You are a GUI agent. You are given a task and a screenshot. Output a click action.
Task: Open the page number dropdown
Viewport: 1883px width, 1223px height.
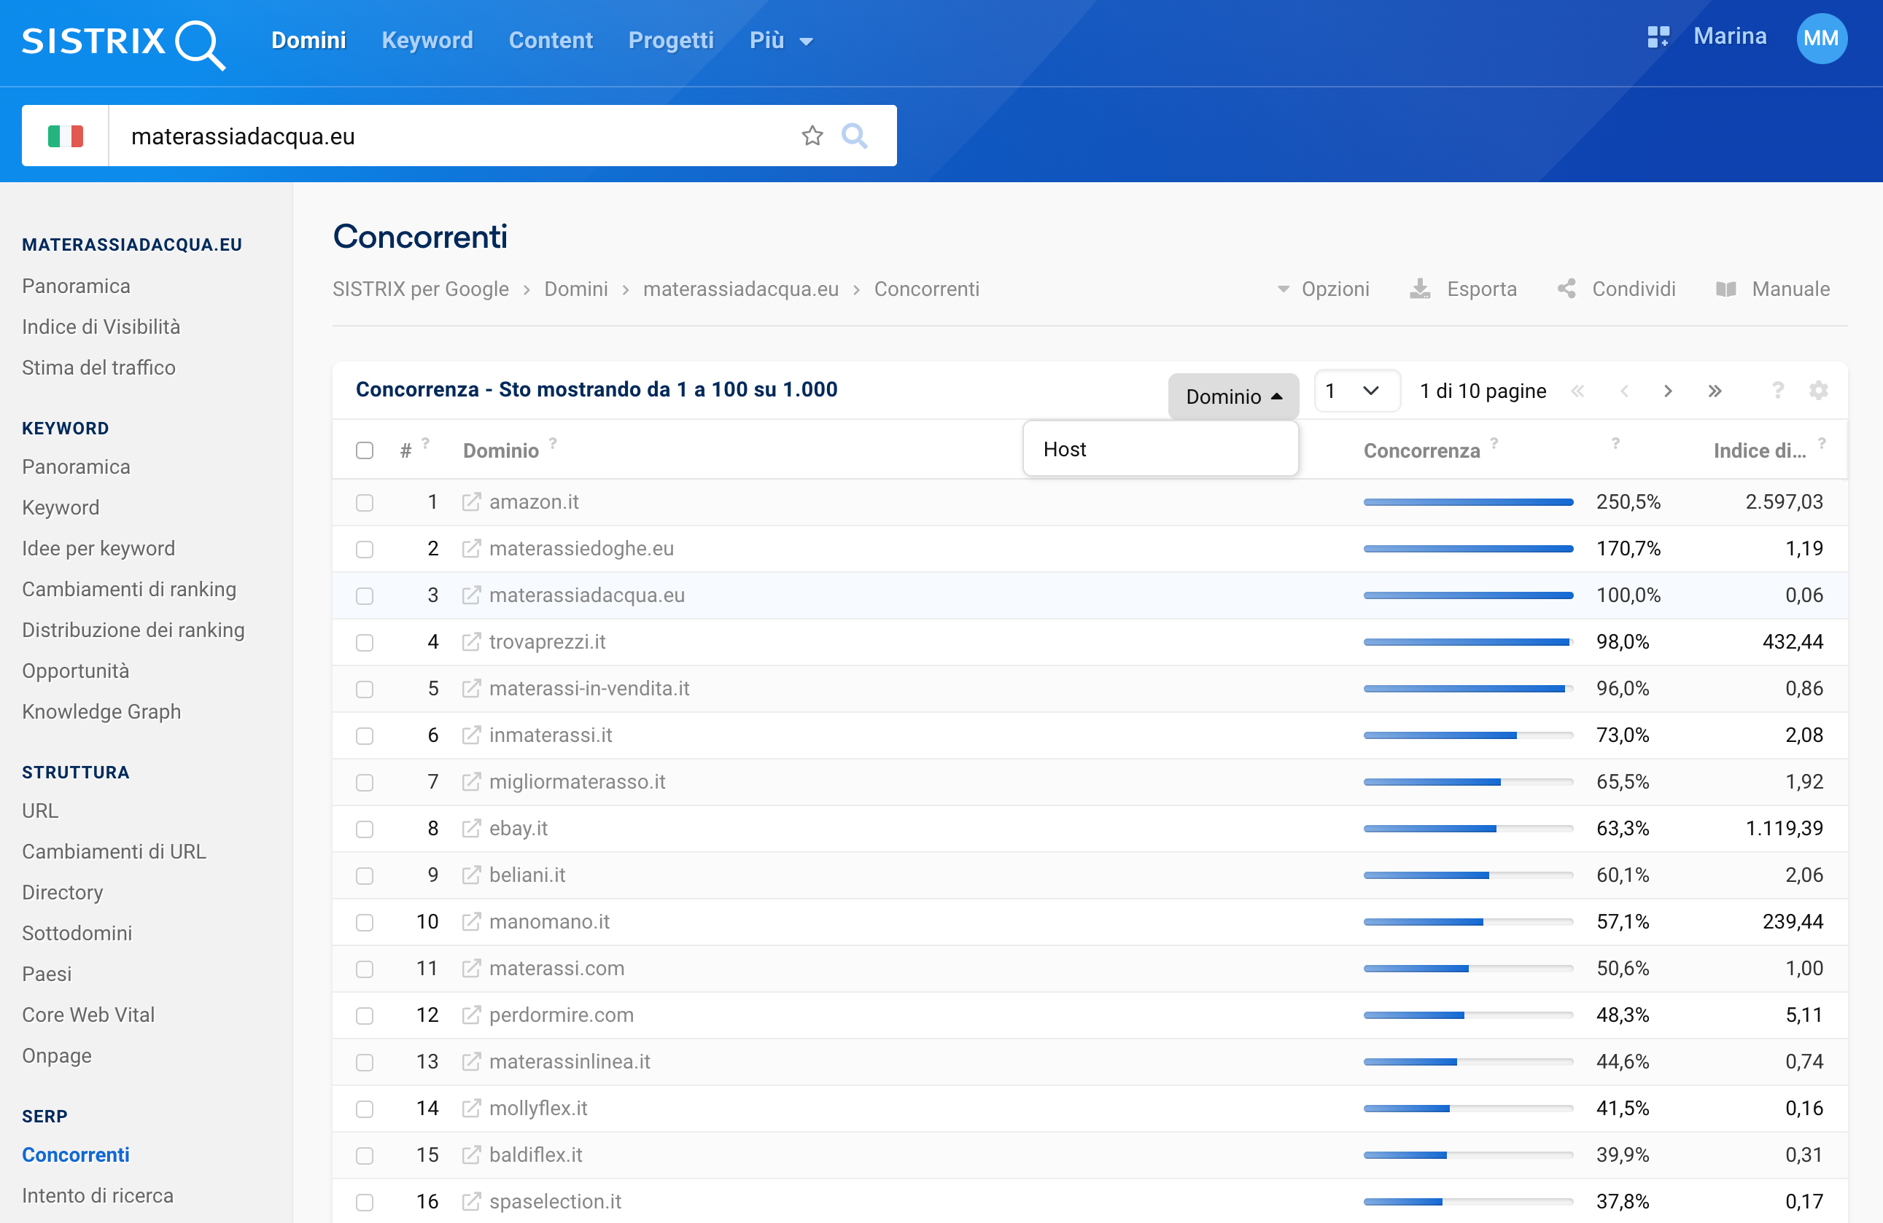(1357, 391)
